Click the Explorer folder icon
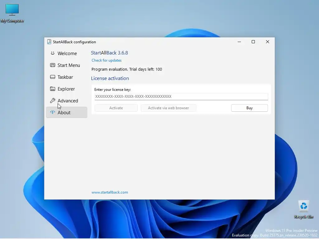The height and width of the screenshot is (239, 319). pyautogui.click(x=52, y=89)
